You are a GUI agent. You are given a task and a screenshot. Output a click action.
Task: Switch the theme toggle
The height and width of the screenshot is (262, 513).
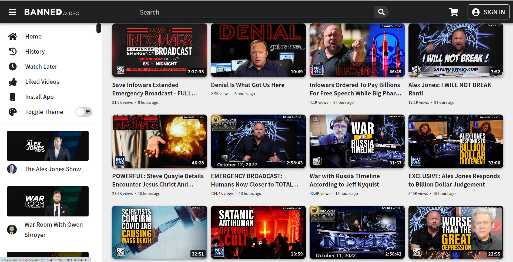pyautogui.click(x=84, y=112)
